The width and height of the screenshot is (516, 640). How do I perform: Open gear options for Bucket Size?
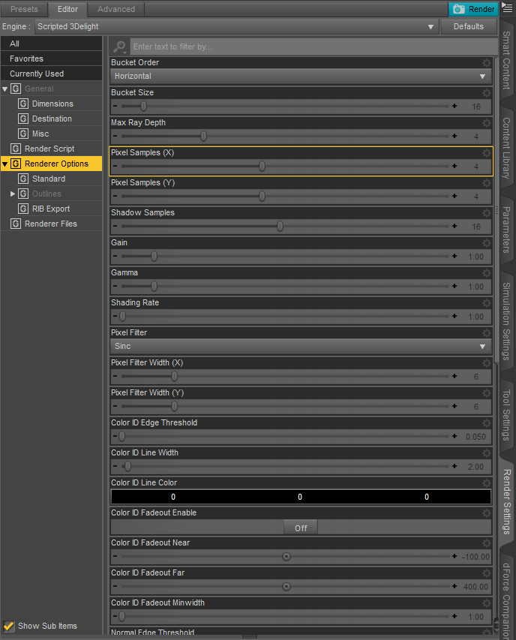[x=486, y=93]
